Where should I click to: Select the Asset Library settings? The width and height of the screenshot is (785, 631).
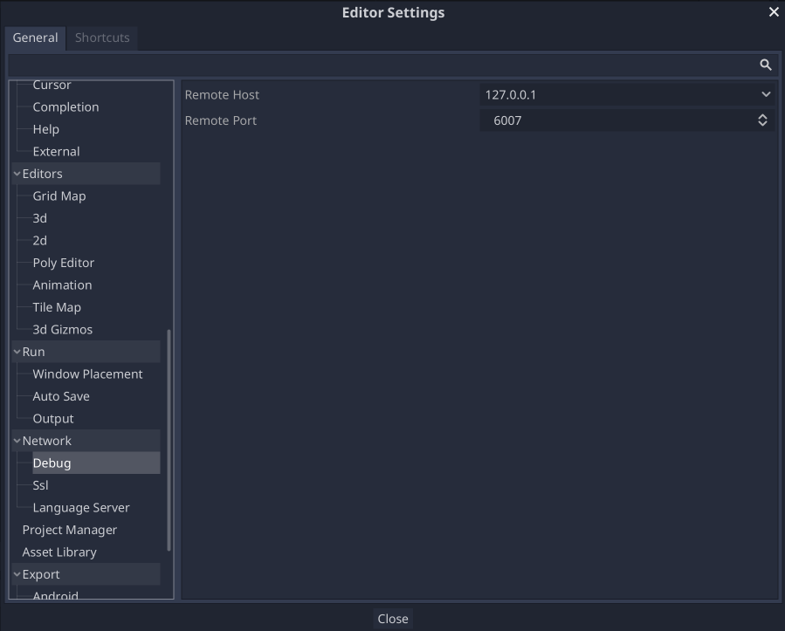[x=59, y=552]
